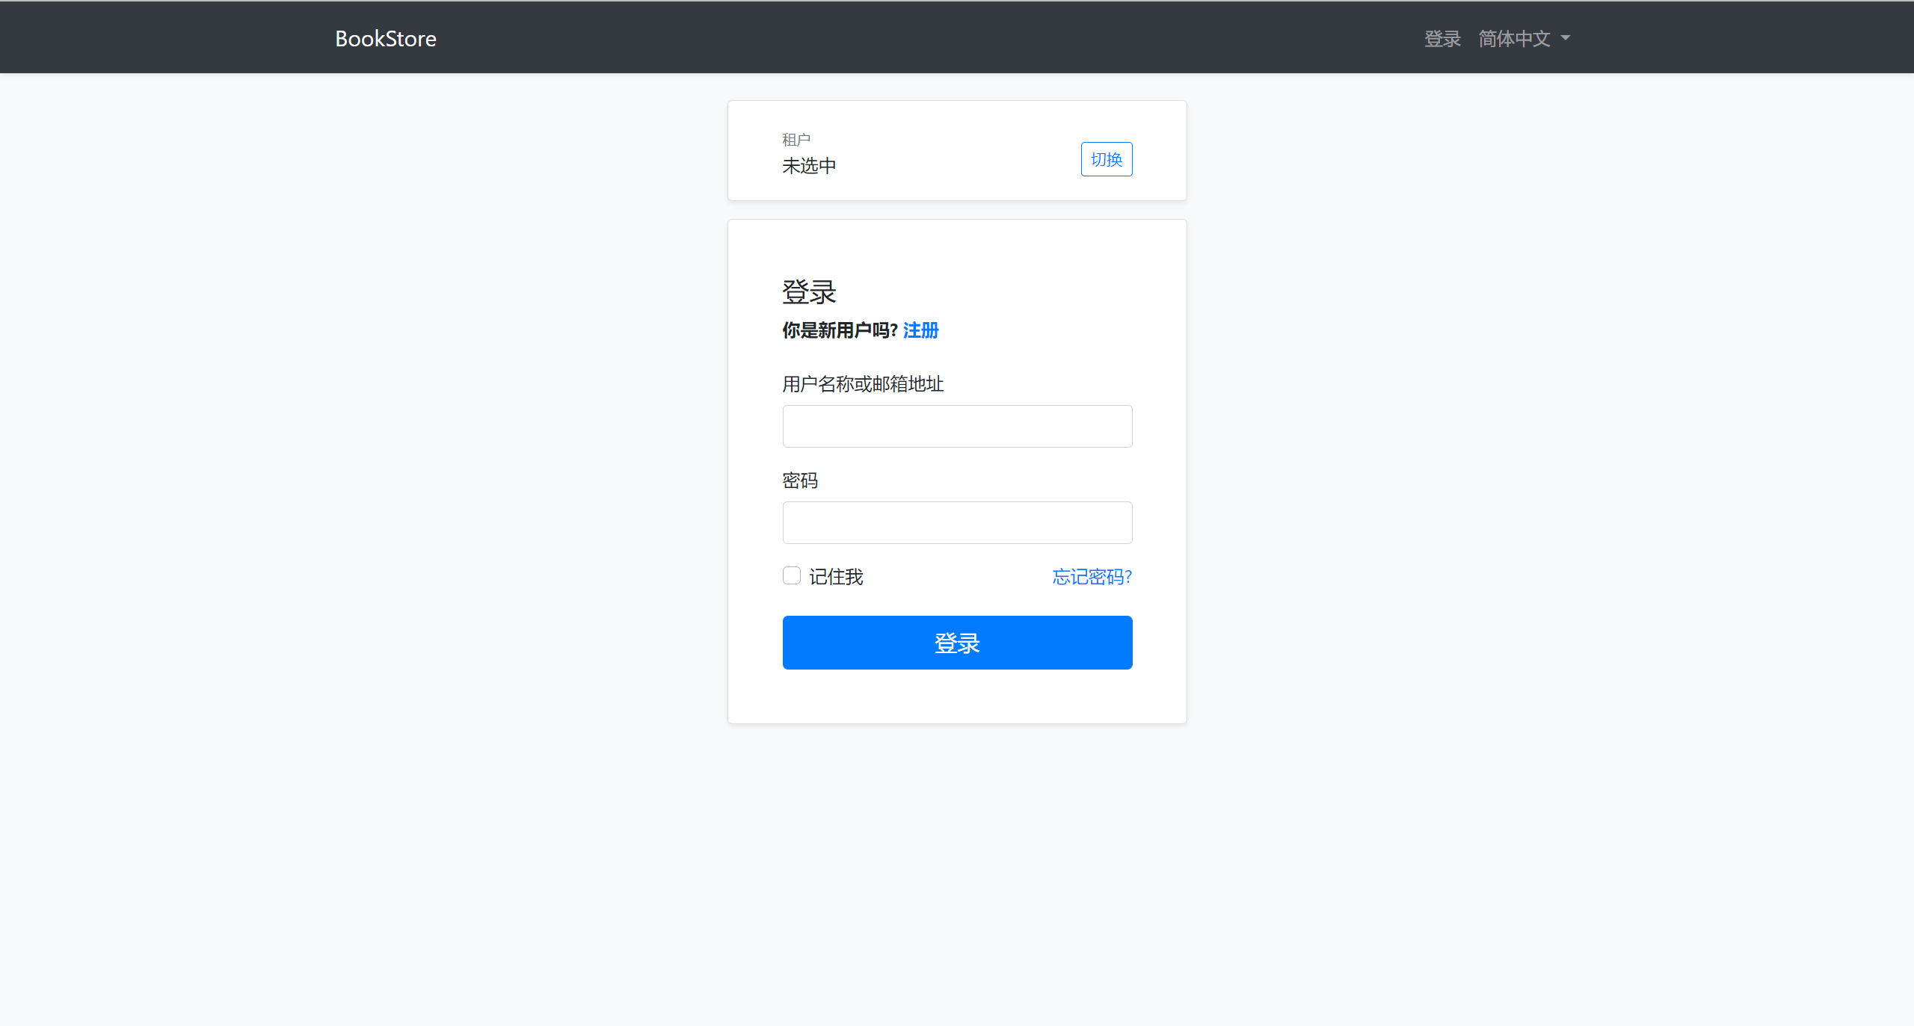Click the 记住我 label text
Viewport: 1914px width, 1026px height.
coord(836,576)
